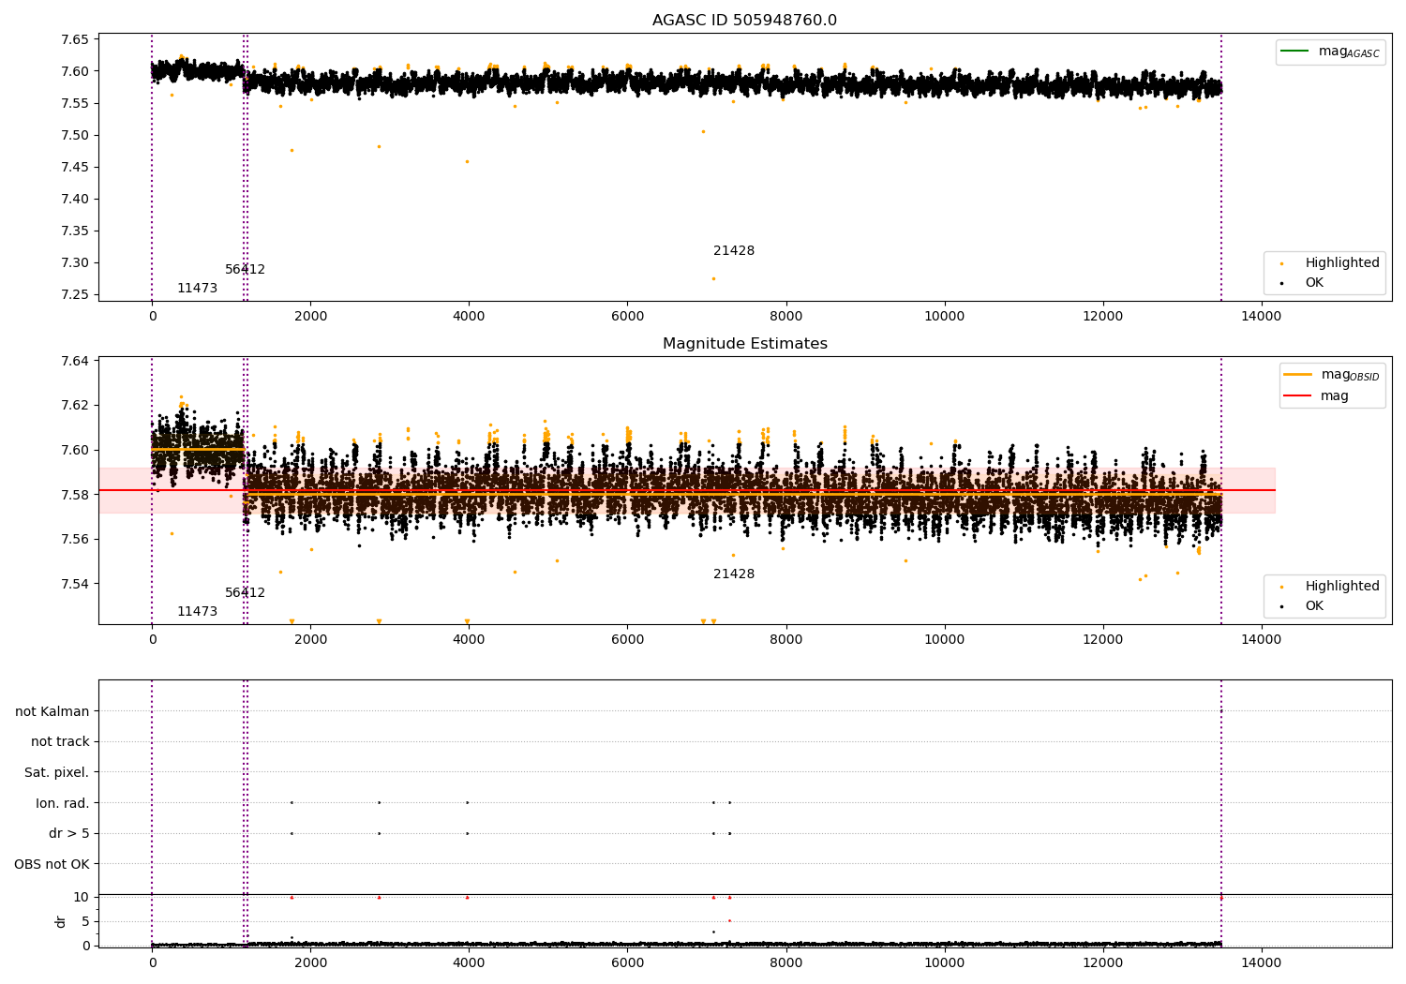Click the 'not Kalman' row label

52,711
